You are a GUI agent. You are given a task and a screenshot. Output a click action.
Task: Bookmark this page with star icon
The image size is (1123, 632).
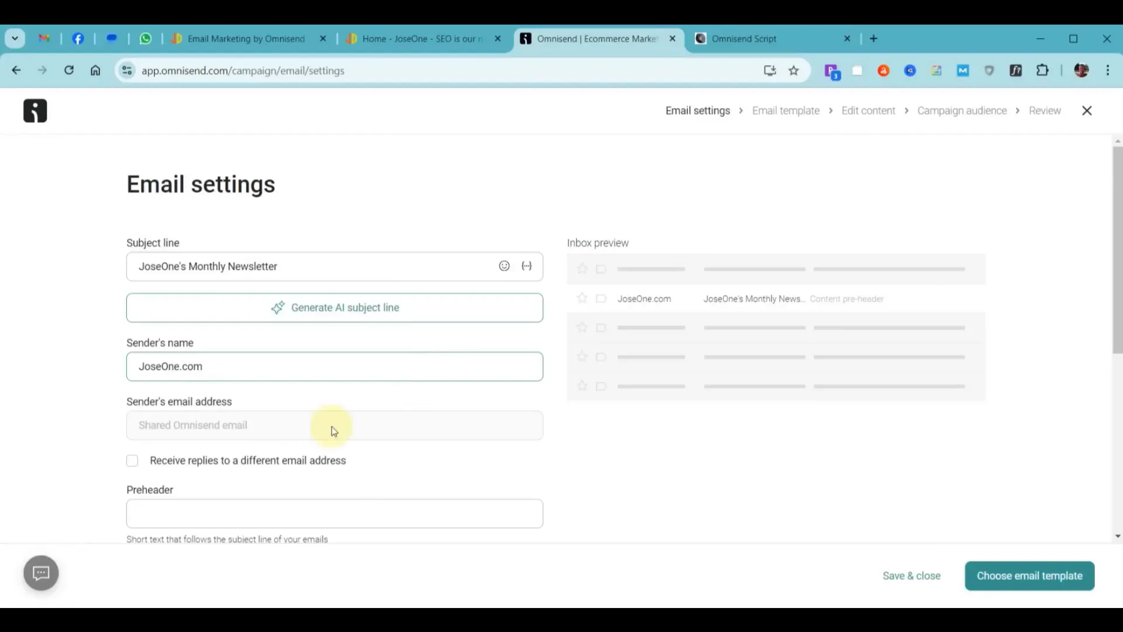click(794, 71)
